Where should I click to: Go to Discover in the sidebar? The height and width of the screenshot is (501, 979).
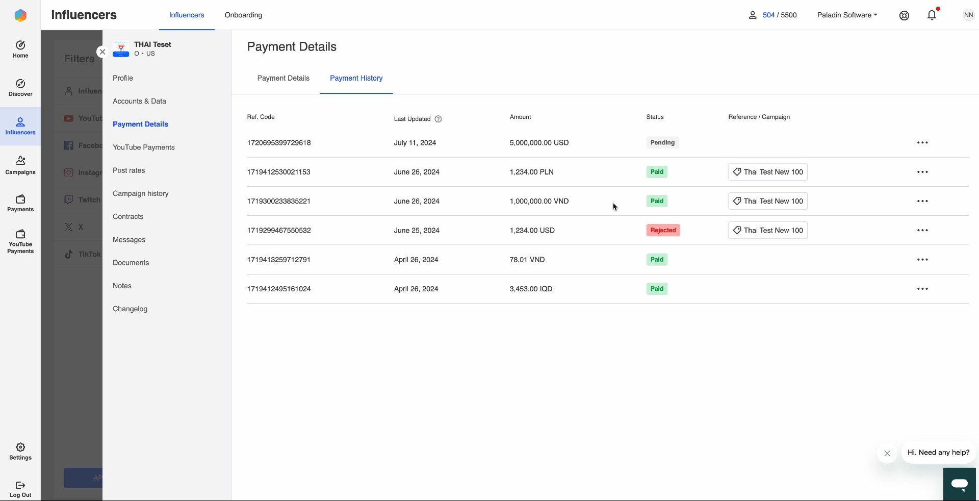tap(20, 88)
